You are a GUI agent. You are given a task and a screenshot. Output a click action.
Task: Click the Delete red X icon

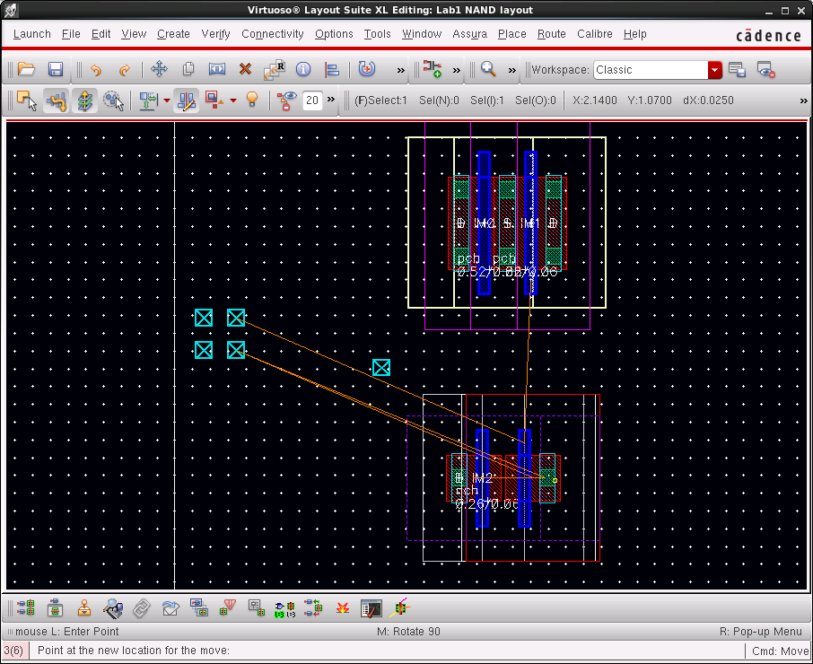coord(245,68)
